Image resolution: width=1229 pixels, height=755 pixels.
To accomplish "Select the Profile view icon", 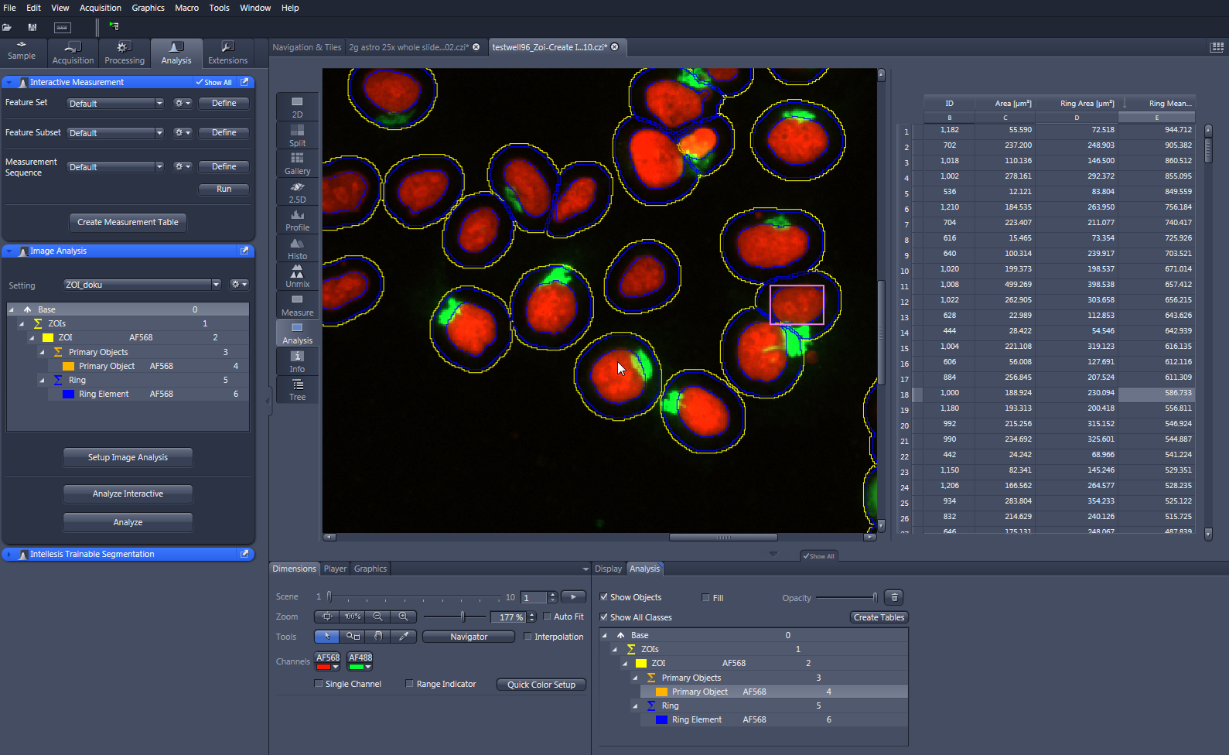I will tap(297, 220).
